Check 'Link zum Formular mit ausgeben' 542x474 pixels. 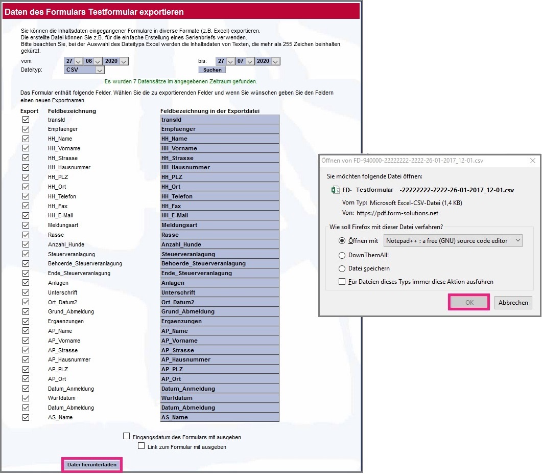[x=142, y=446]
